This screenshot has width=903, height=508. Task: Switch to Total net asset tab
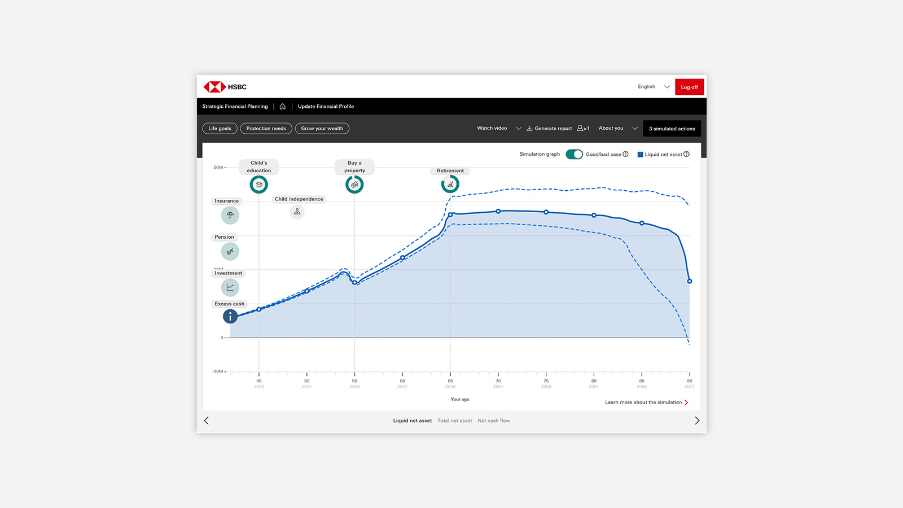(454, 421)
